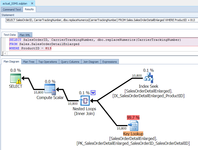The width and height of the screenshot is (198, 150).
Task: Expand the Nested Loops dropdown arrow
Action: (93, 93)
